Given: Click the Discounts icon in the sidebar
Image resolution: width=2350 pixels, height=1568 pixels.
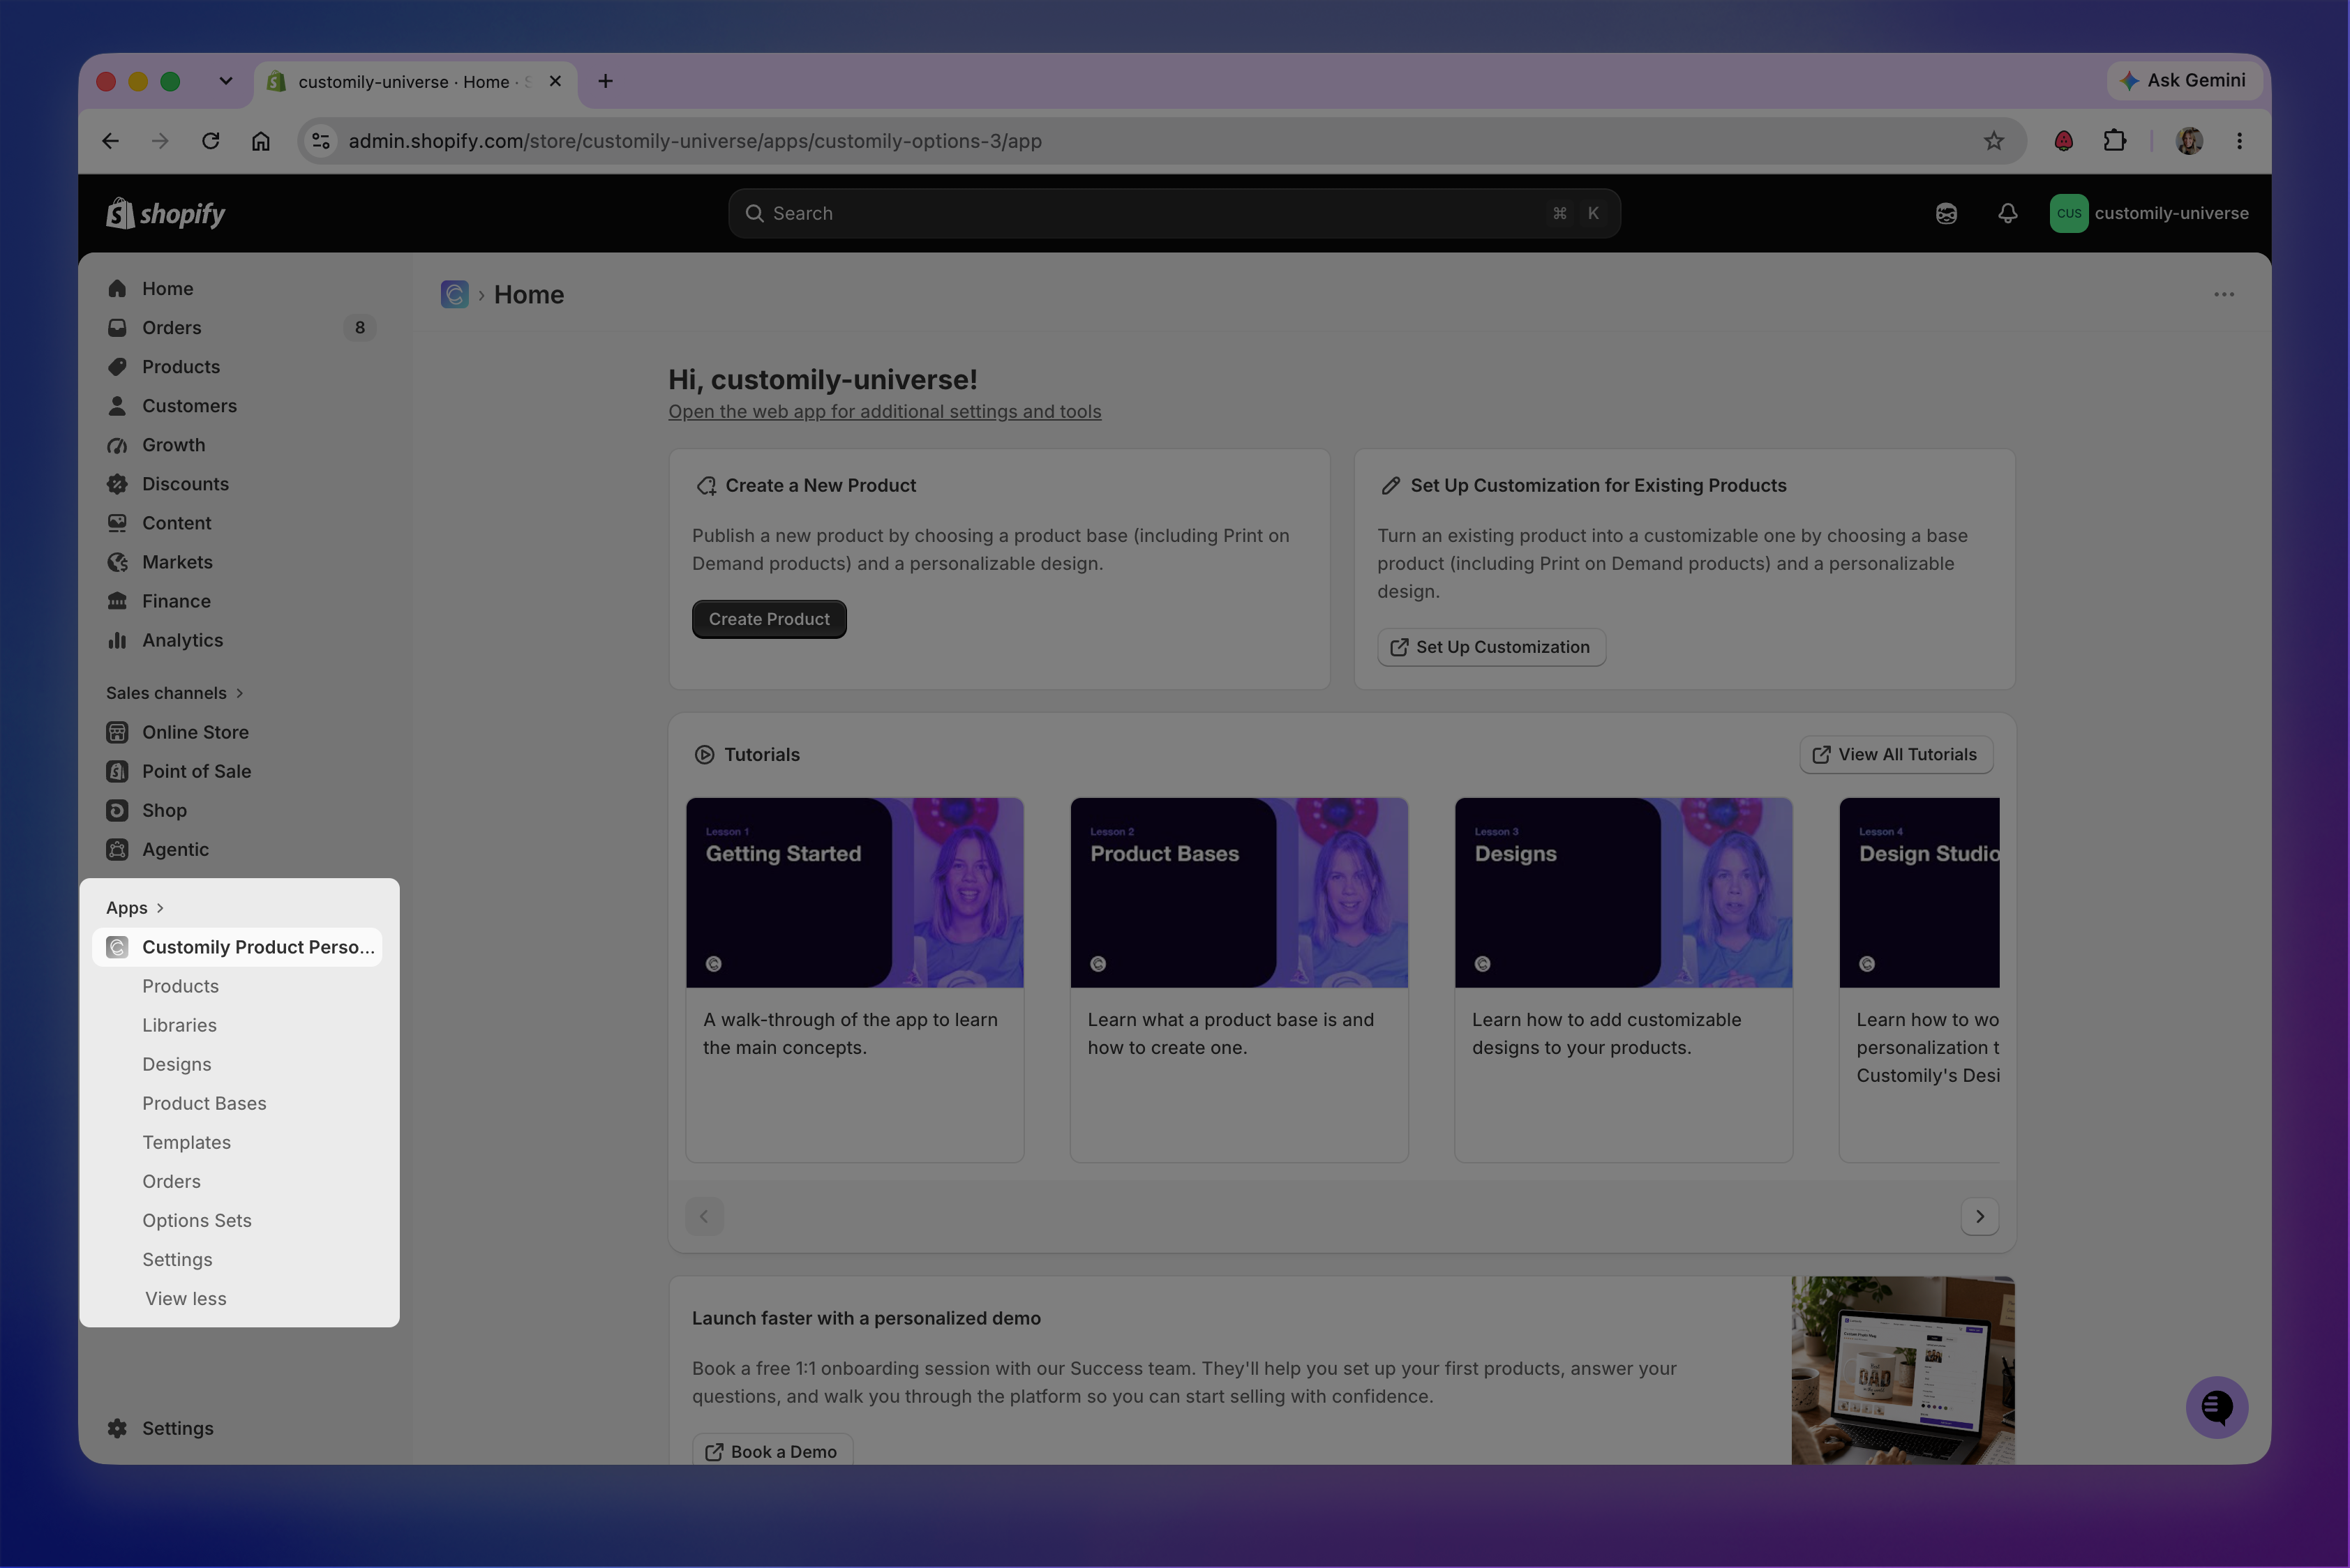Looking at the screenshot, I should [117, 484].
